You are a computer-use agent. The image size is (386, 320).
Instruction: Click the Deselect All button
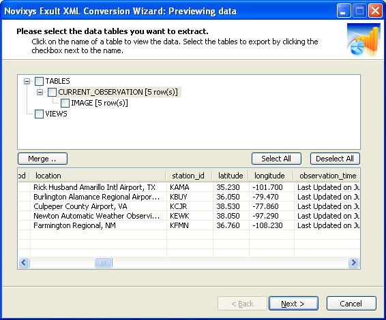click(x=335, y=159)
